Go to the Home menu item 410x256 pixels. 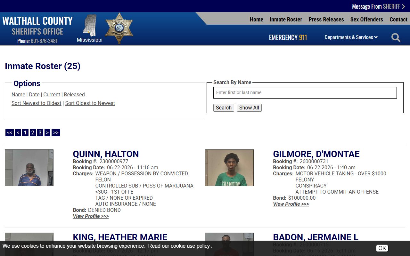(257, 20)
